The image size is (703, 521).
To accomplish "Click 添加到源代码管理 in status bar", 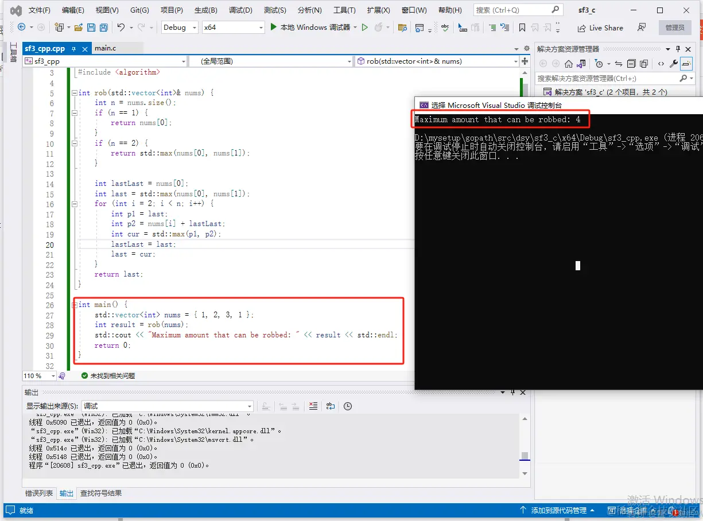I will [557, 510].
